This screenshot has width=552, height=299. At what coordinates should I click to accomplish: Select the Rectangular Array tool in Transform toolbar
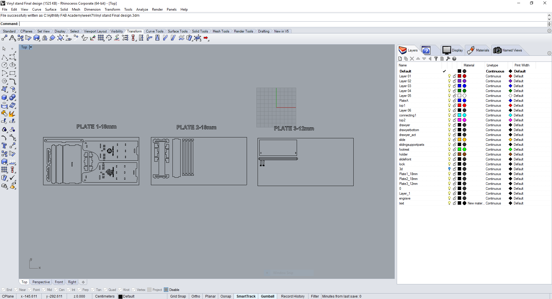pyautogui.click(x=101, y=38)
